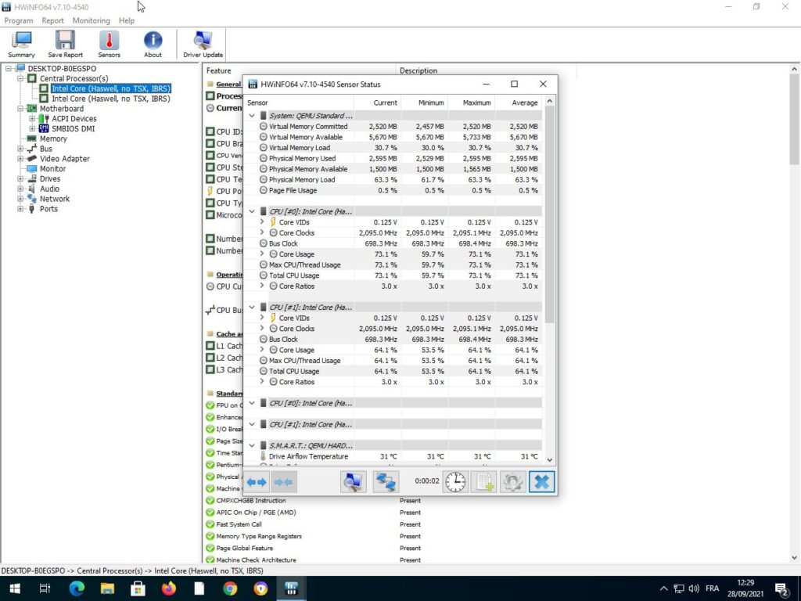Collapse the Central Processor(s) node
The height and width of the screenshot is (601, 801).
coord(20,79)
